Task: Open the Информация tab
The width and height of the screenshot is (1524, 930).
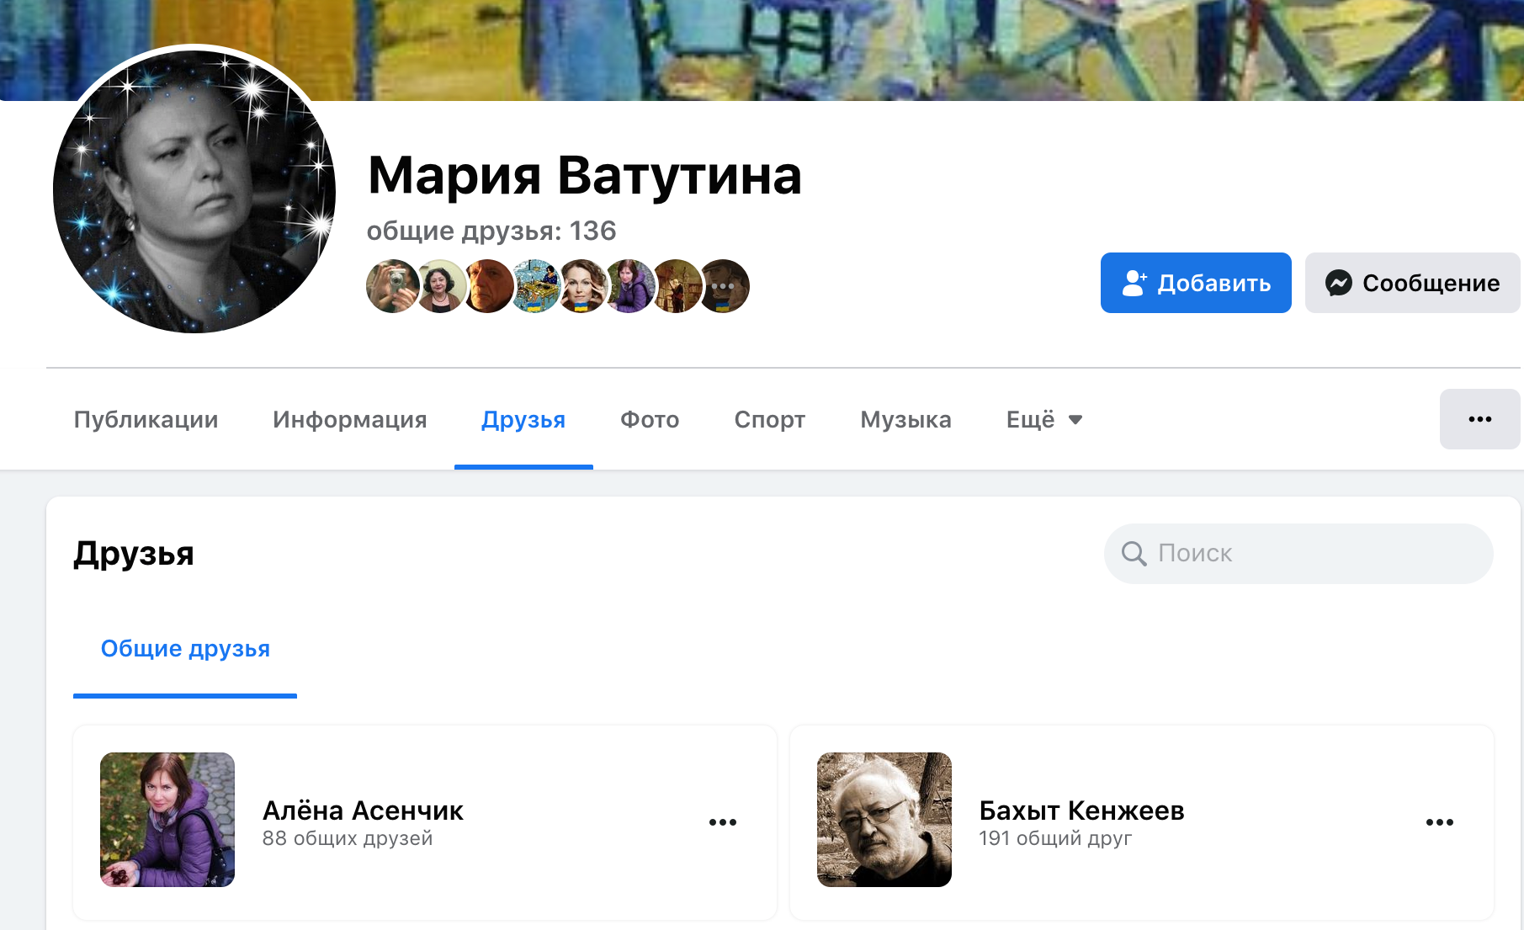Action: click(349, 419)
